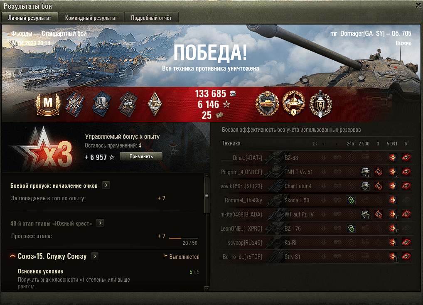The height and width of the screenshot is (305, 423).
Task: Click the horseshoe diamond-shaped award icon
Action: tap(155, 104)
